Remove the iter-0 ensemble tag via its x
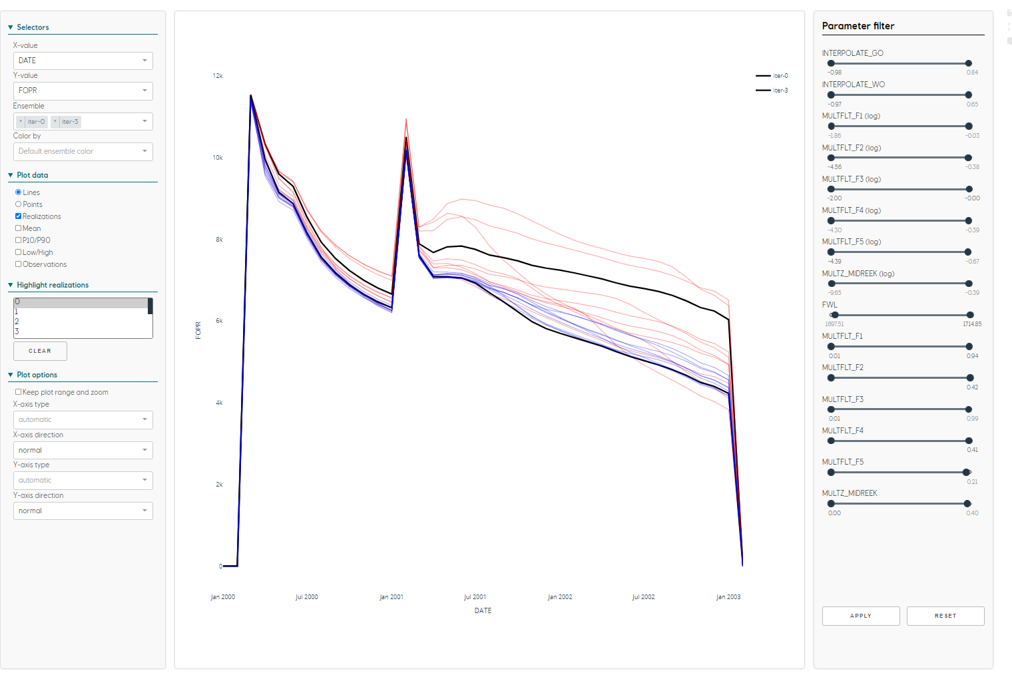This screenshot has width=1012, height=677. coord(21,121)
